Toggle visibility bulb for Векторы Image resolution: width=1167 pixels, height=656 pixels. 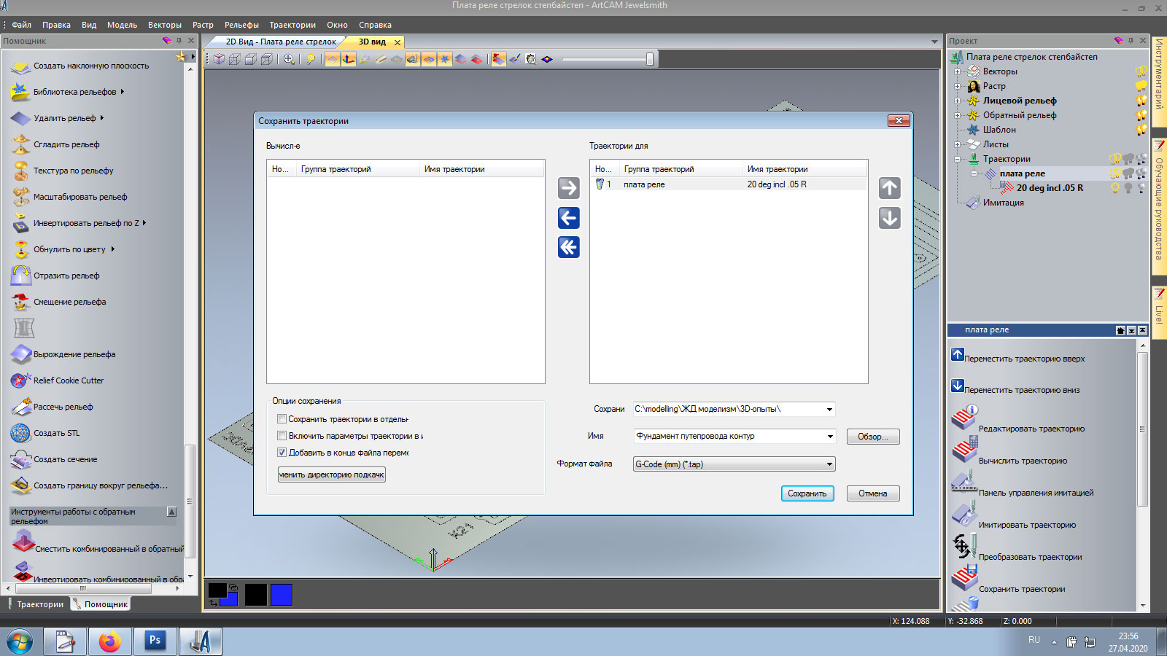1141,71
